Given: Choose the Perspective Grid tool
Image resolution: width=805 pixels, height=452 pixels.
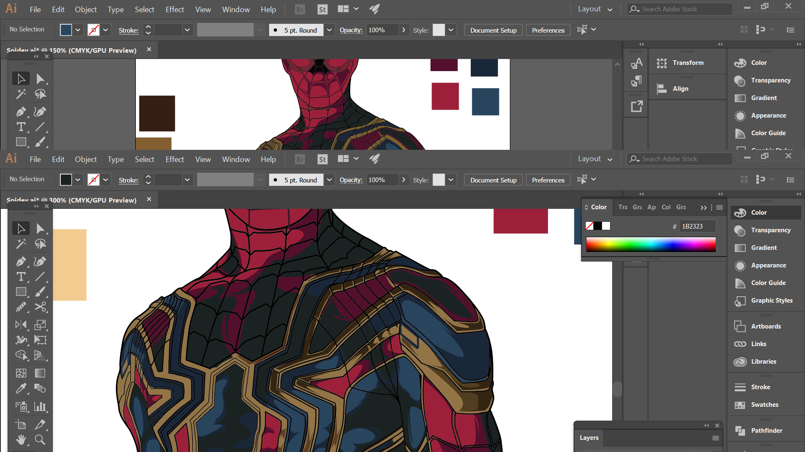Looking at the screenshot, I should pyautogui.click(x=40, y=355).
